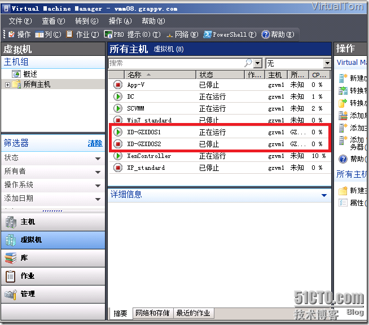Go to the 作业 jobs view

[53, 276]
